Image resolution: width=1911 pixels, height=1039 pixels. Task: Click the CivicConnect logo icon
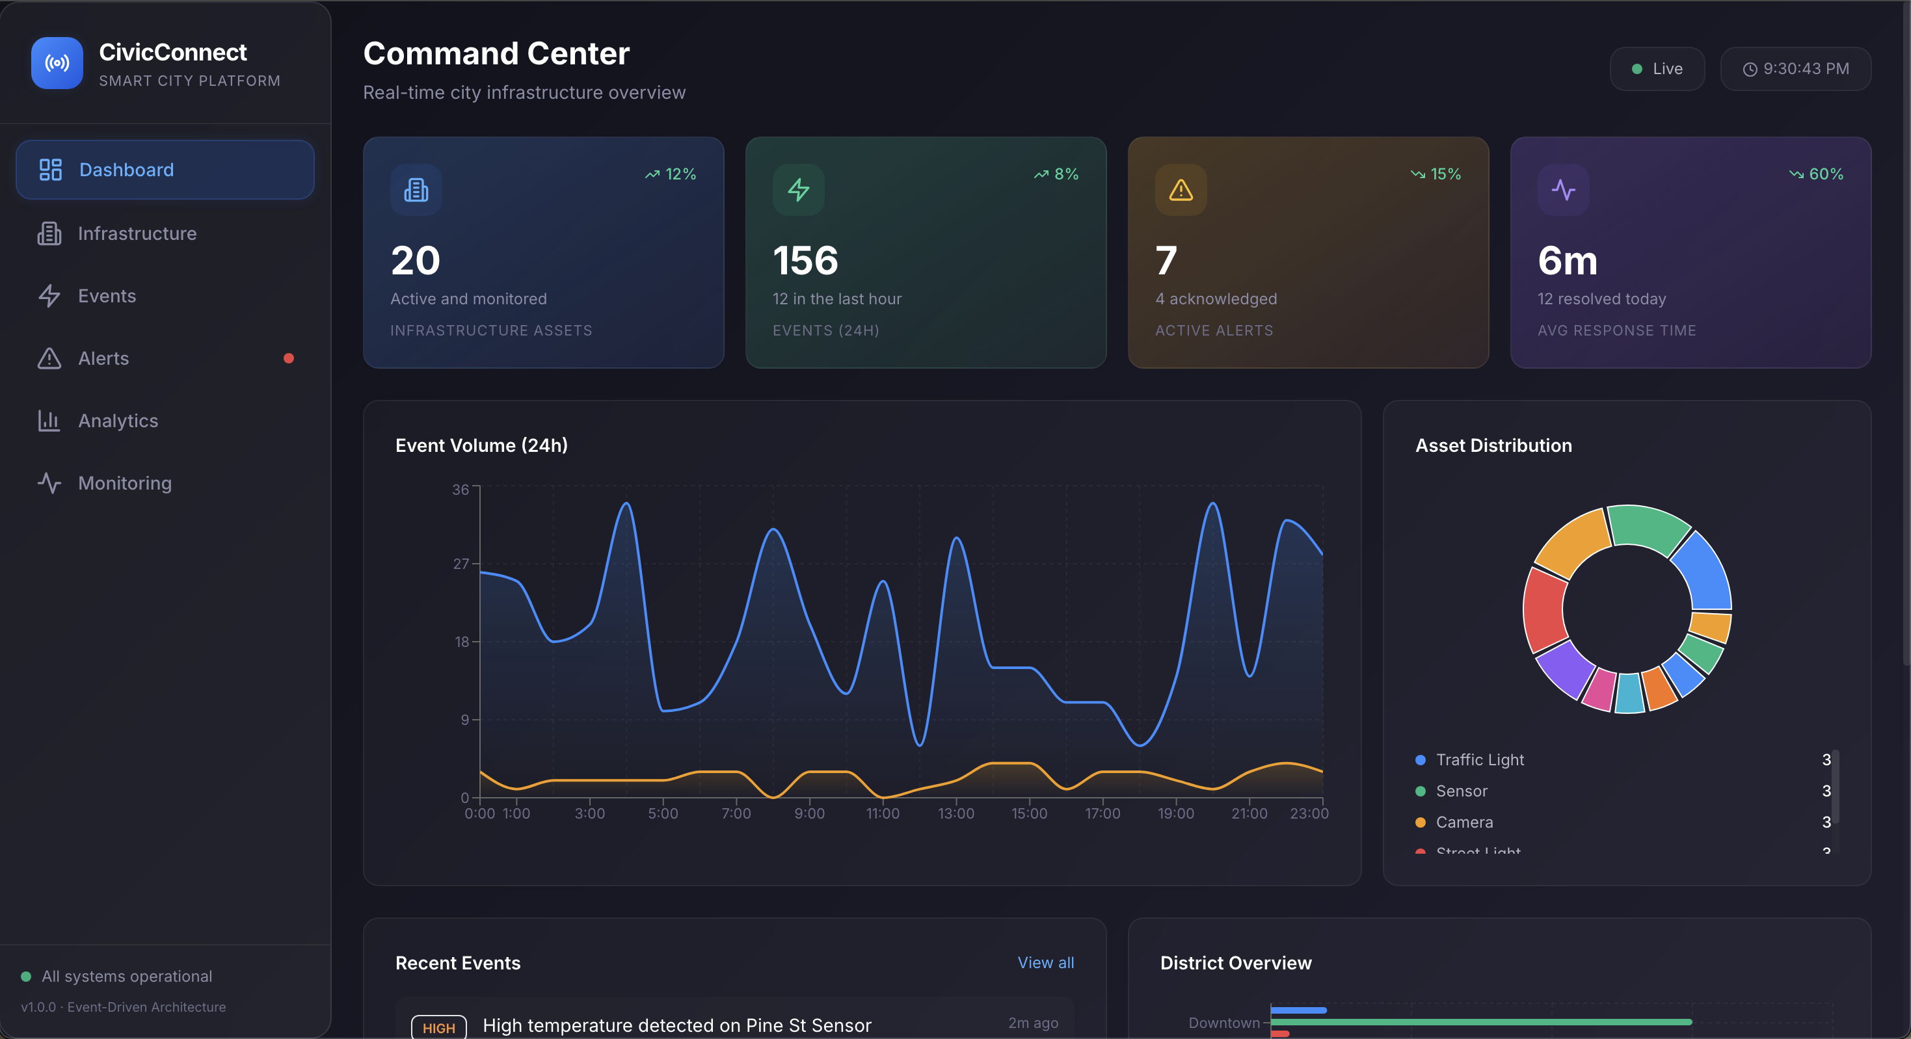[57, 63]
